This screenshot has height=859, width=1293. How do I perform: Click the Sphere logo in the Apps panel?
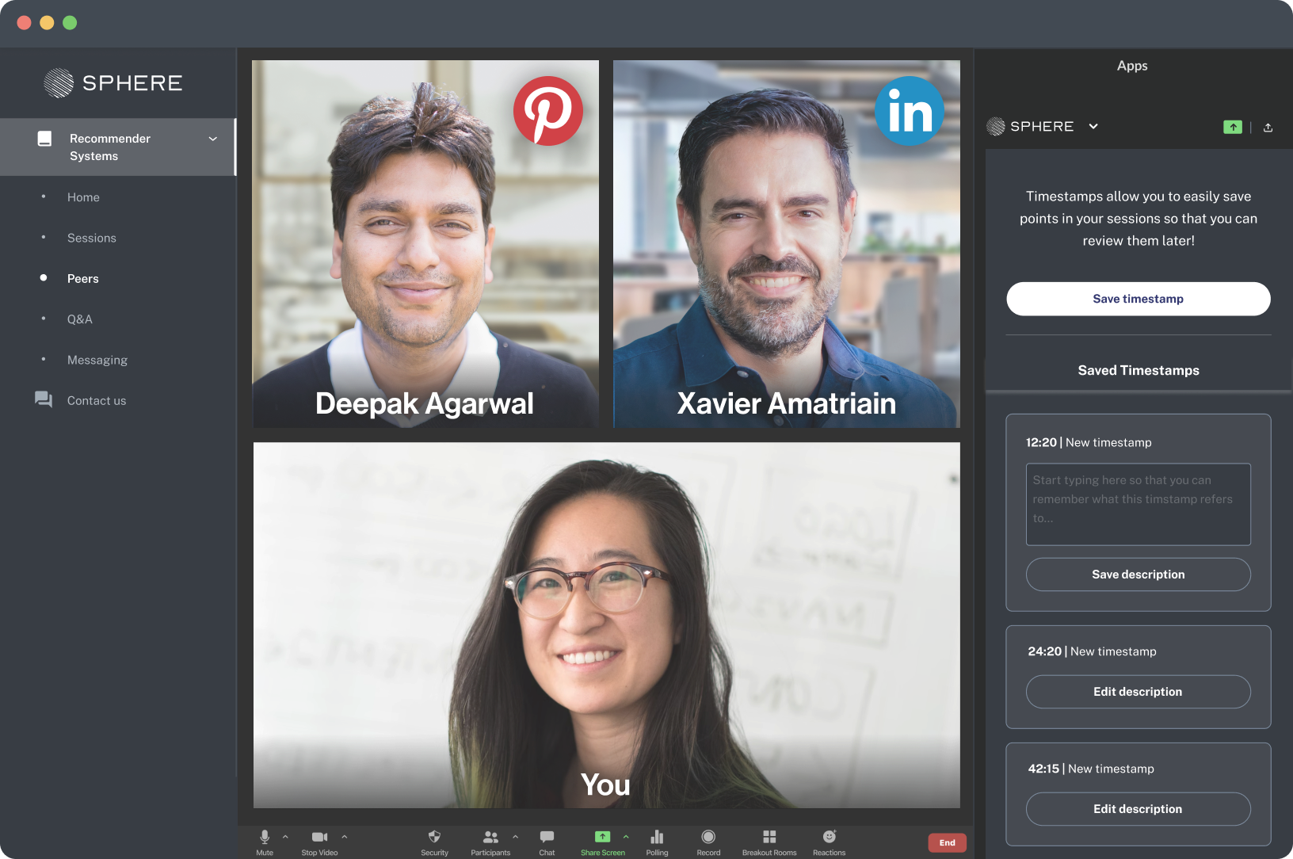tap(1030, 126)
